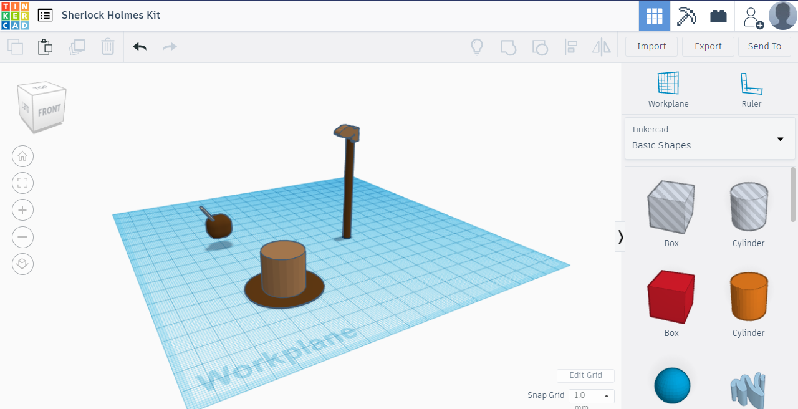Open the Basic Shapes library dropdown

pyautogui.click(x=710, y=138)
